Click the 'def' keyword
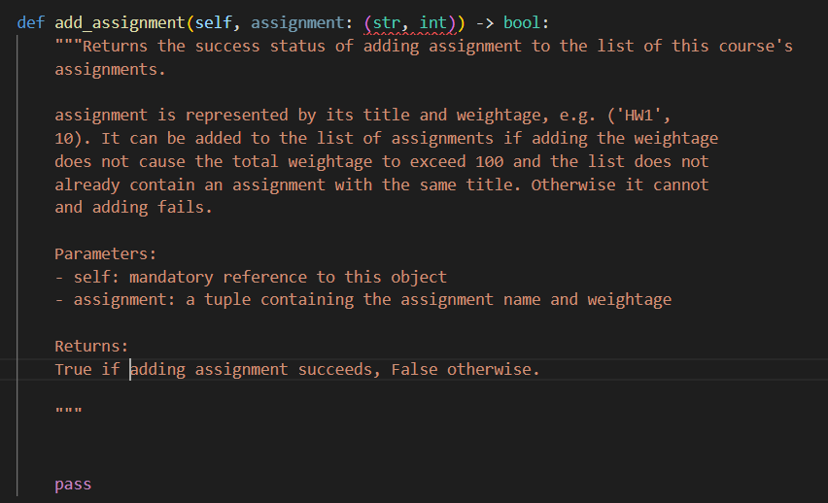828x503 pixels. 31,22
